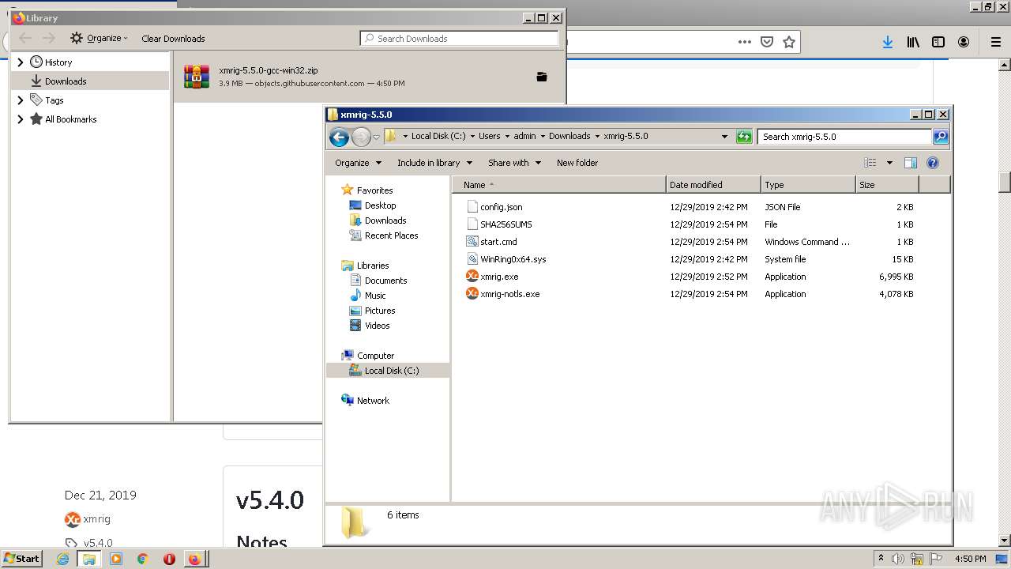Image resolution: width=1011 pixels, height=569 pixels.
Task: Save page to Pocket icon
Action: tap(766, 42)
